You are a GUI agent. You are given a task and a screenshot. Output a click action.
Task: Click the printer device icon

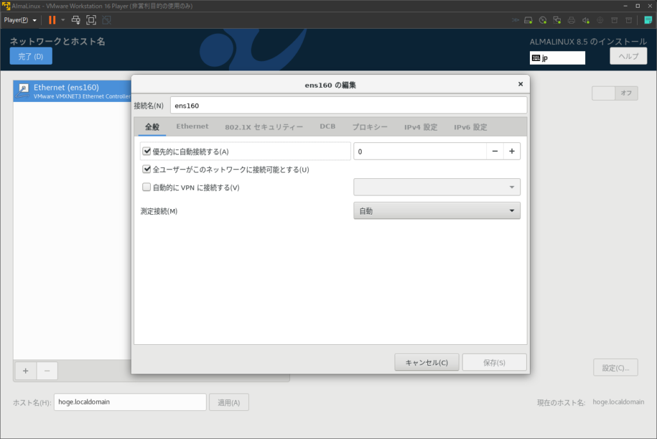571,20
